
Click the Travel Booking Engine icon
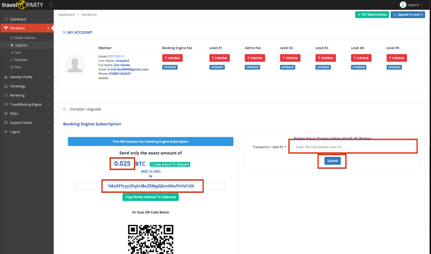(x=6, y=104)
